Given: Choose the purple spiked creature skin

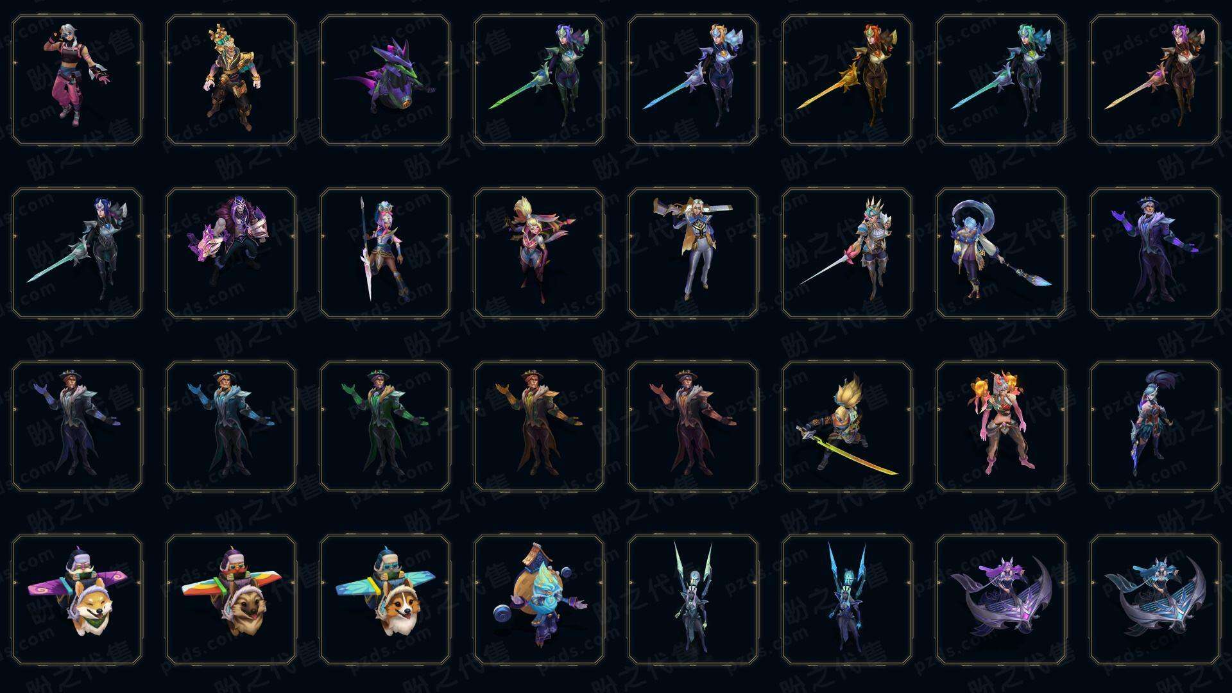Looking at the screenshot, I should tap(385, 80).
